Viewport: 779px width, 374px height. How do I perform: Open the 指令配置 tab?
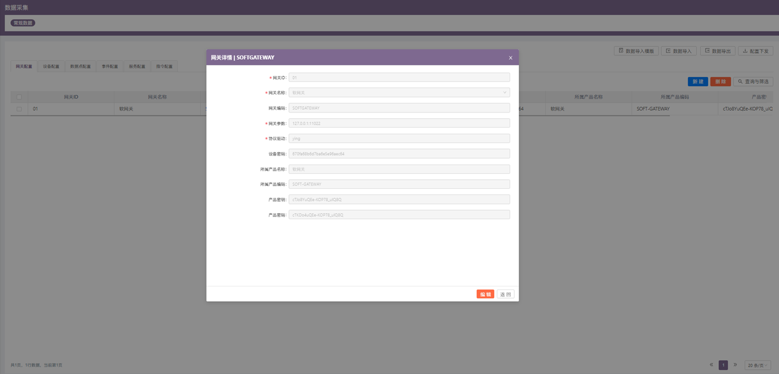(164, 67)
